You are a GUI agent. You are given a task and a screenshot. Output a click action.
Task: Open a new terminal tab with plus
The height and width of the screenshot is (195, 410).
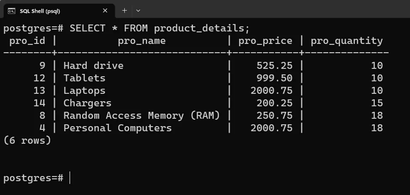(125, 10)
